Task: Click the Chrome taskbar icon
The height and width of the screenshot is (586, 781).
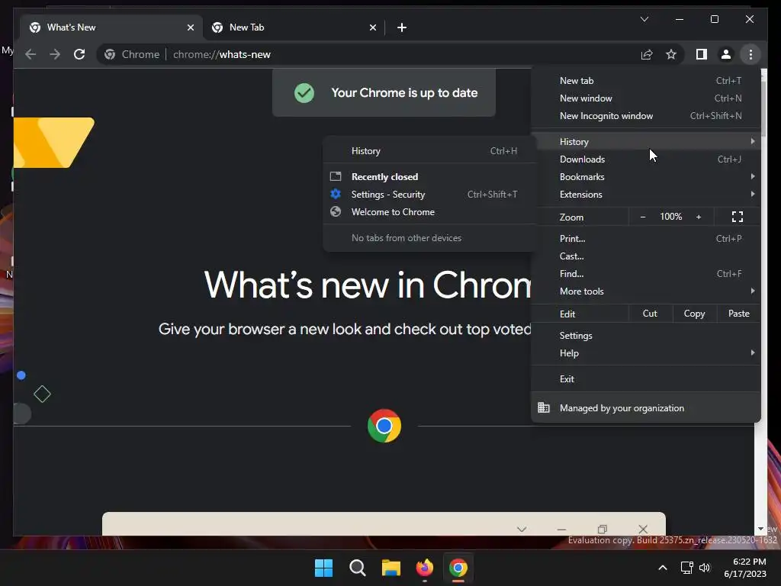Action: coord(458,568)
